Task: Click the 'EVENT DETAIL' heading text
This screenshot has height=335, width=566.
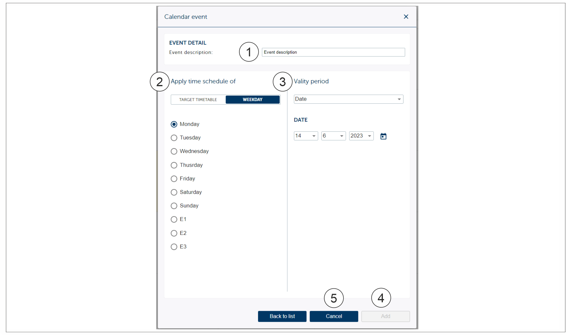Action: (x=188, y=43)
